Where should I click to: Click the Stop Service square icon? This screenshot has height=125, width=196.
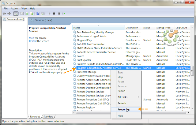click(54, 13)
